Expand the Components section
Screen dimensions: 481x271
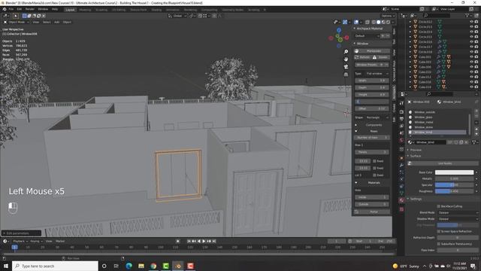coord(355,125)
